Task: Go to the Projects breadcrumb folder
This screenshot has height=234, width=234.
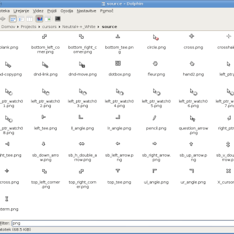Action: [29, 27]
